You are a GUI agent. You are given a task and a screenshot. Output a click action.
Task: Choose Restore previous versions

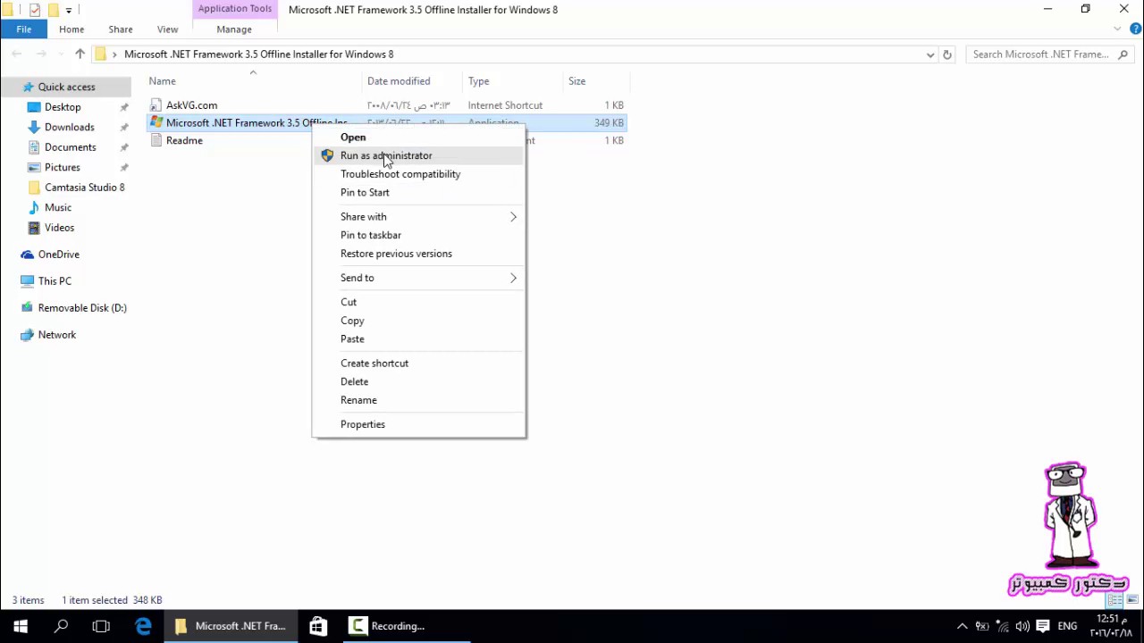point(418,254)
